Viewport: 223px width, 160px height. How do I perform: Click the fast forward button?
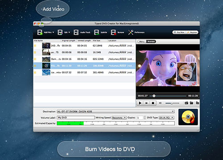(146, 103)
